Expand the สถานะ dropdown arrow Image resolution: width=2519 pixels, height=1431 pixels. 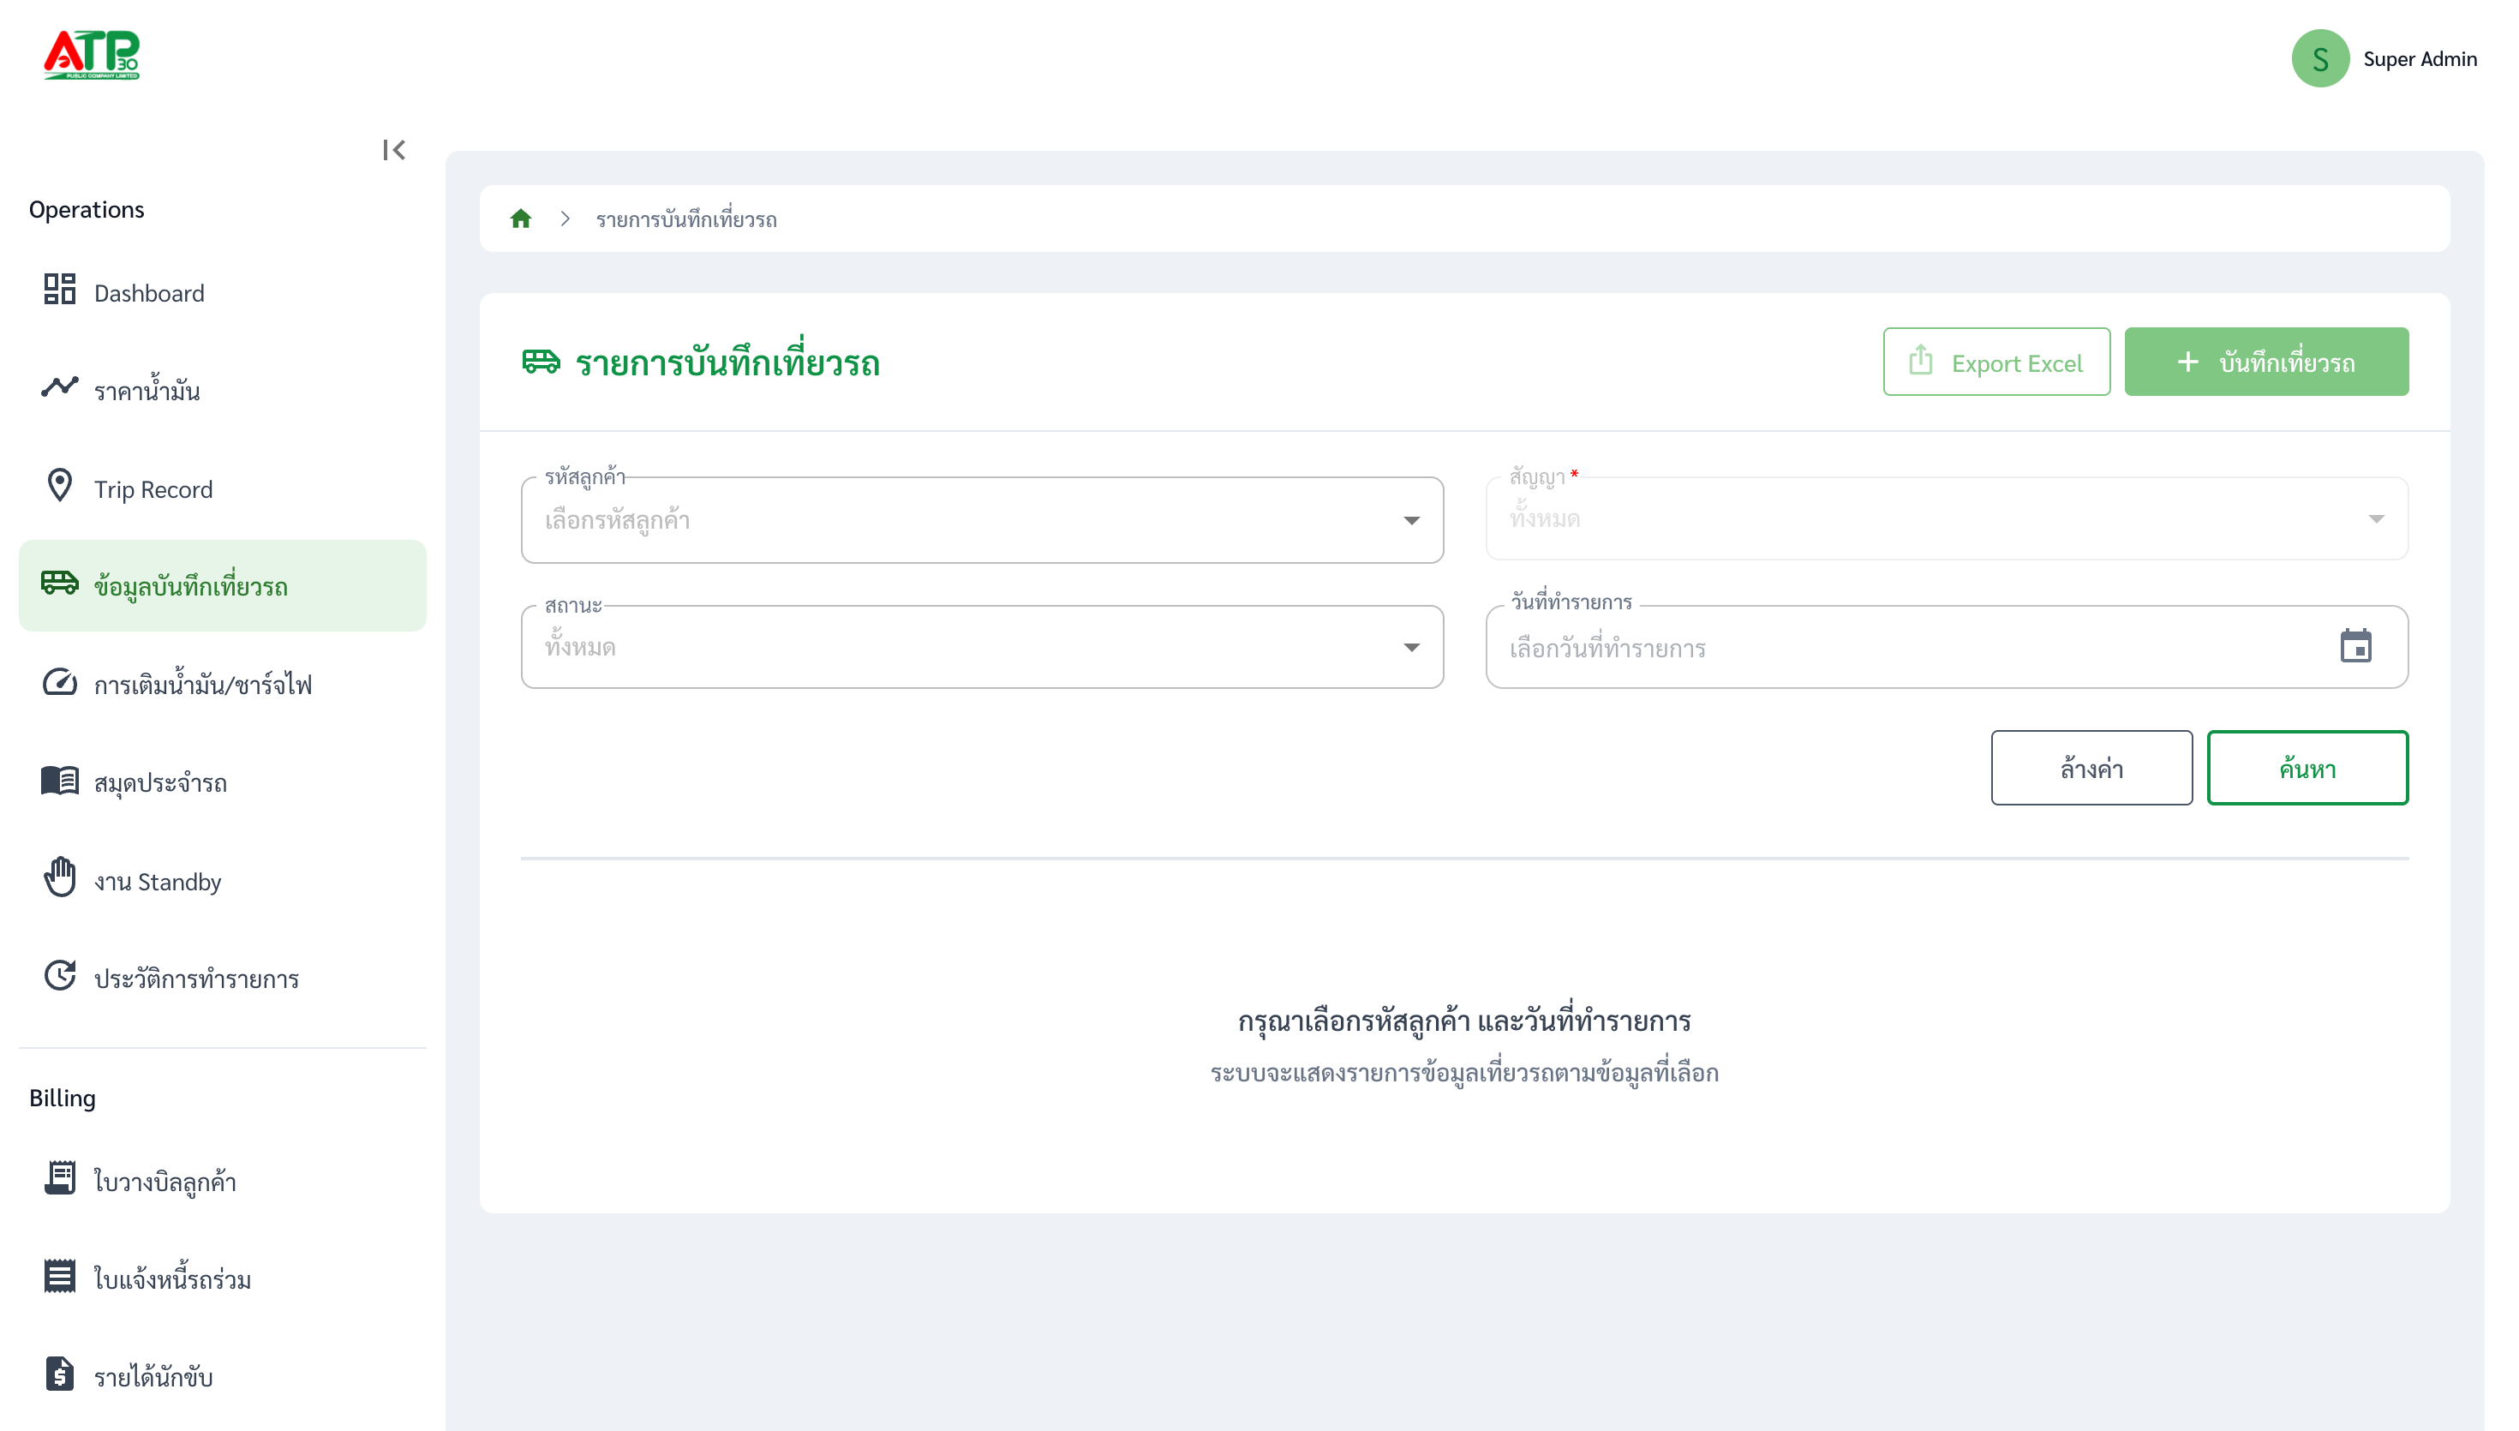click(1411, 647)
